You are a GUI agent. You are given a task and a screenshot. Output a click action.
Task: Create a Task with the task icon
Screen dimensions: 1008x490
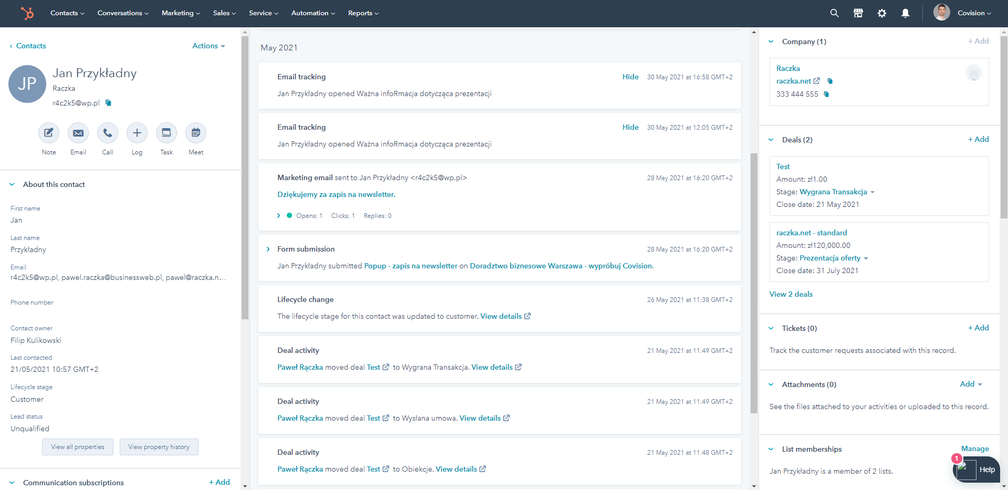(167, 133)
